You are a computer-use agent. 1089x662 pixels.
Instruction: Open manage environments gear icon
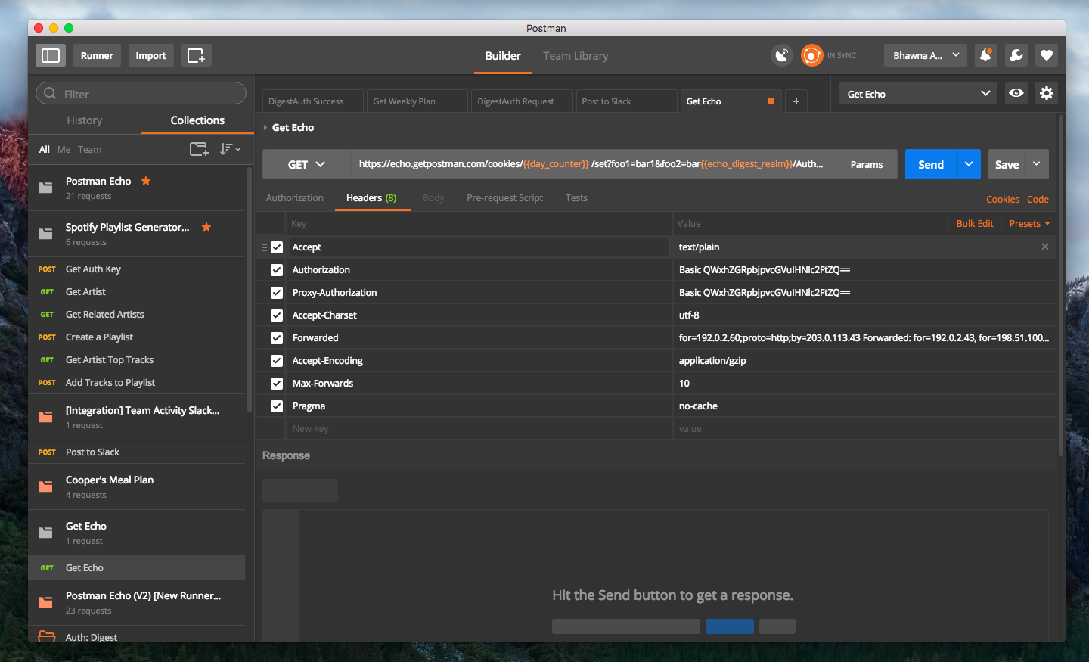1047,93
